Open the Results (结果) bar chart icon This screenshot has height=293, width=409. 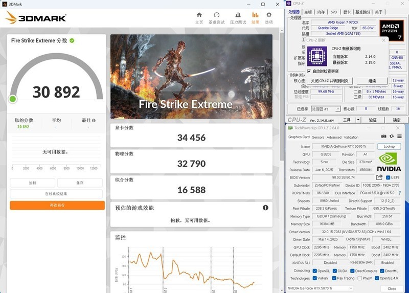pos(255,15)
